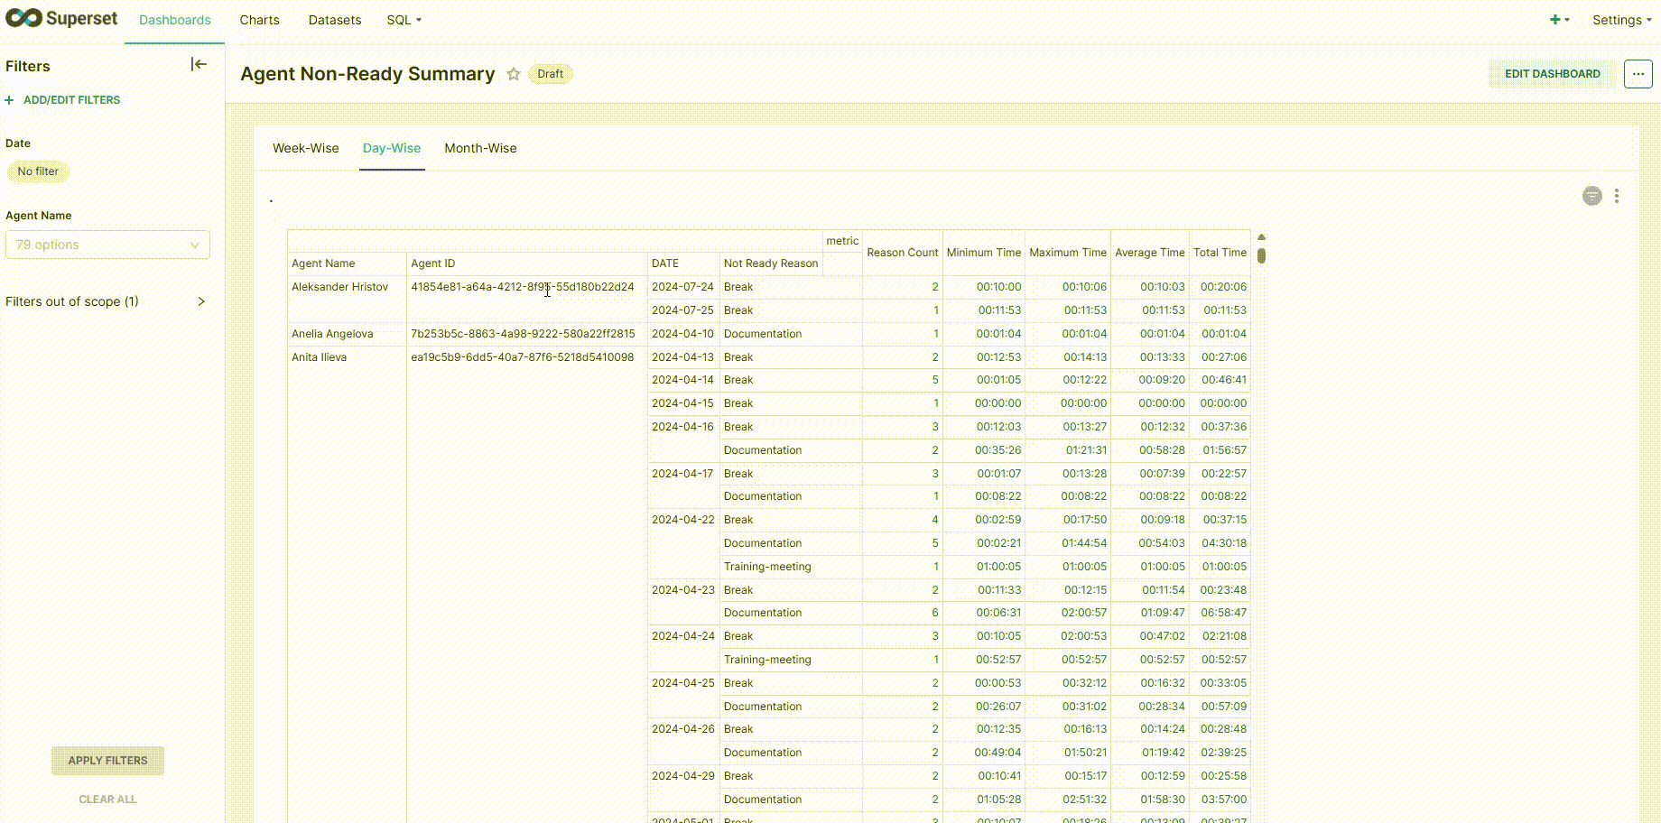Click the green plus create icon
Image resolution: width=1661 pixels, height=823 pixels.
(x=1555, y=20)
